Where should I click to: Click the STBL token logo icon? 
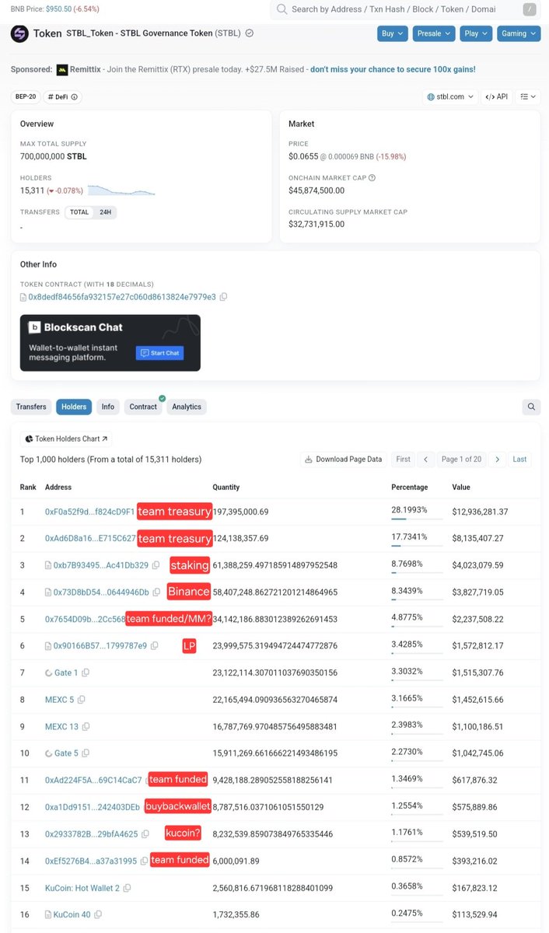coord(19,34)
